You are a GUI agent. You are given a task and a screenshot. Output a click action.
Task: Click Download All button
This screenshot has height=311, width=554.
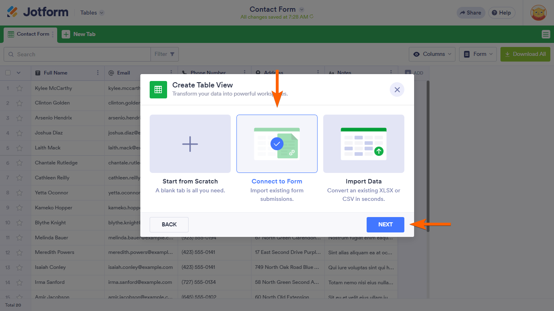525,54
